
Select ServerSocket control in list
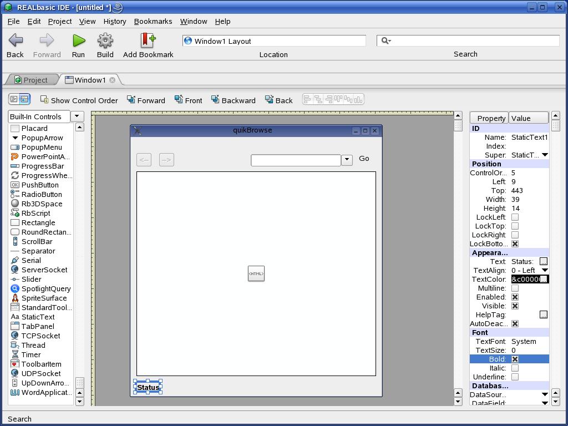click(x=40, y=270)
